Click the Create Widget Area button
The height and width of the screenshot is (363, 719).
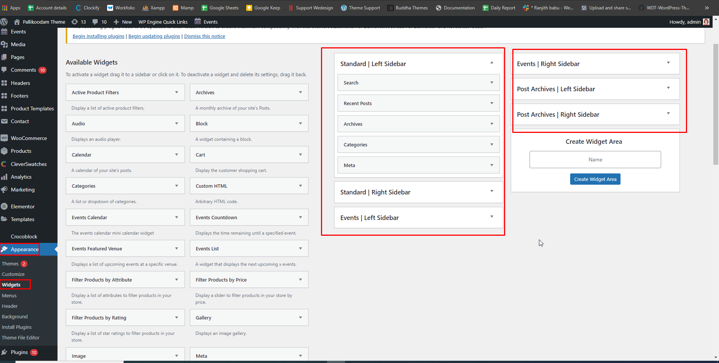tap(595, 179)
